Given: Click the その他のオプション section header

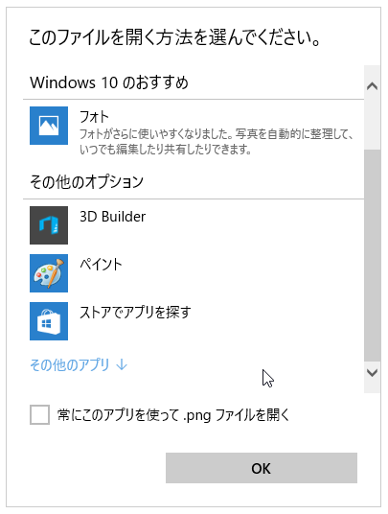Looking at the screenshot, I should click(87, 181).
